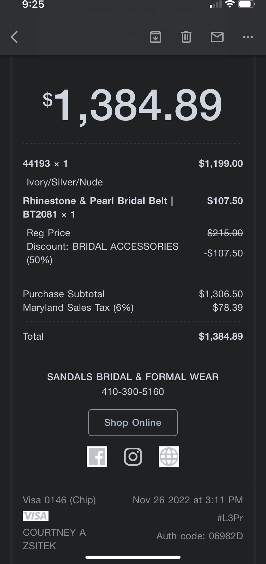Tap the back arrow to leave email
This screenshot has height=564, width=266.
click(14, 37)
